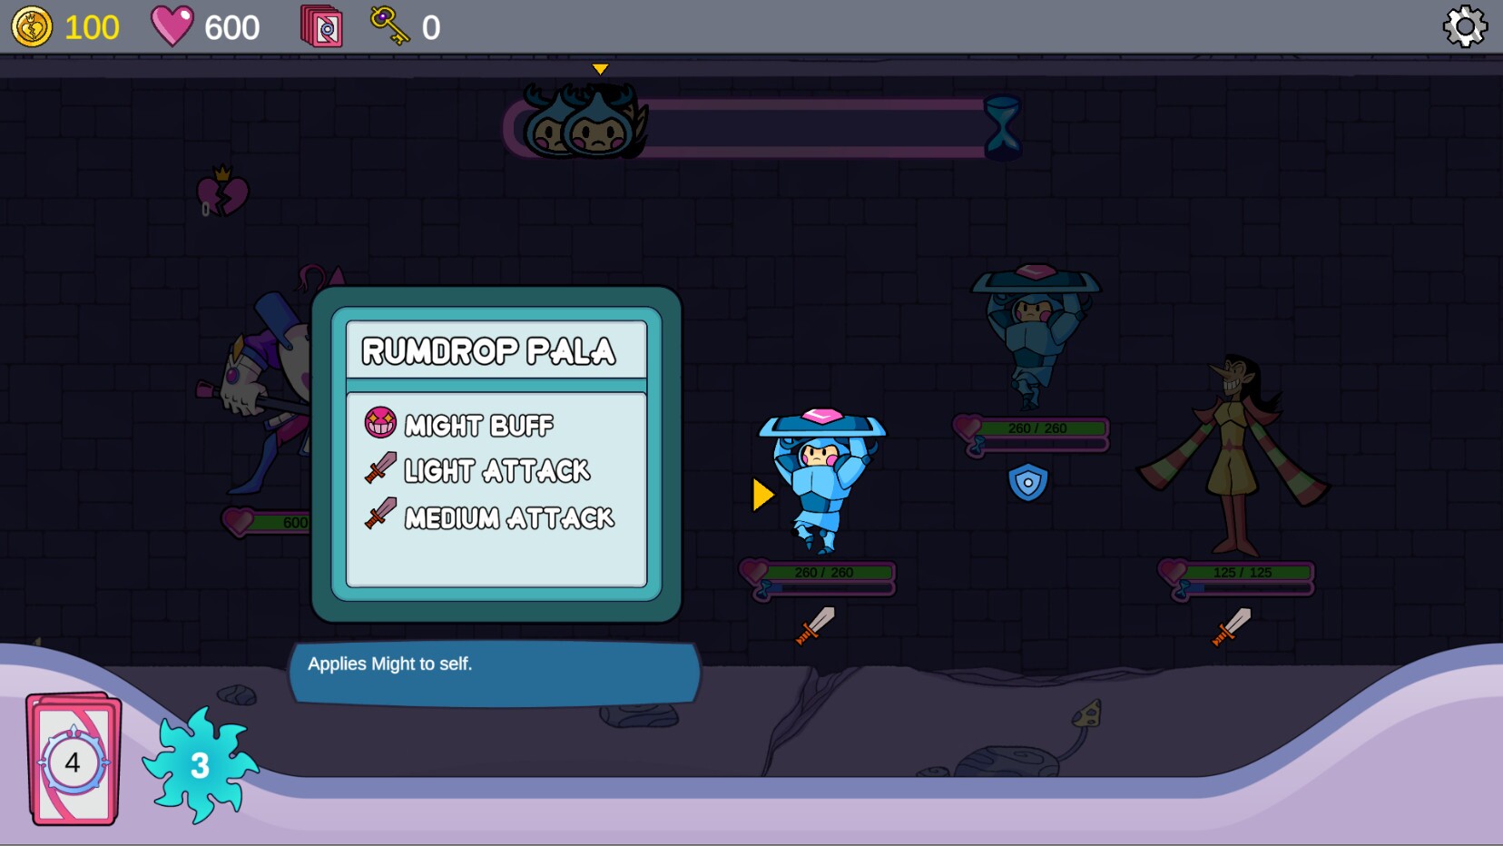Open the settings gear menu

point(1465,28)
